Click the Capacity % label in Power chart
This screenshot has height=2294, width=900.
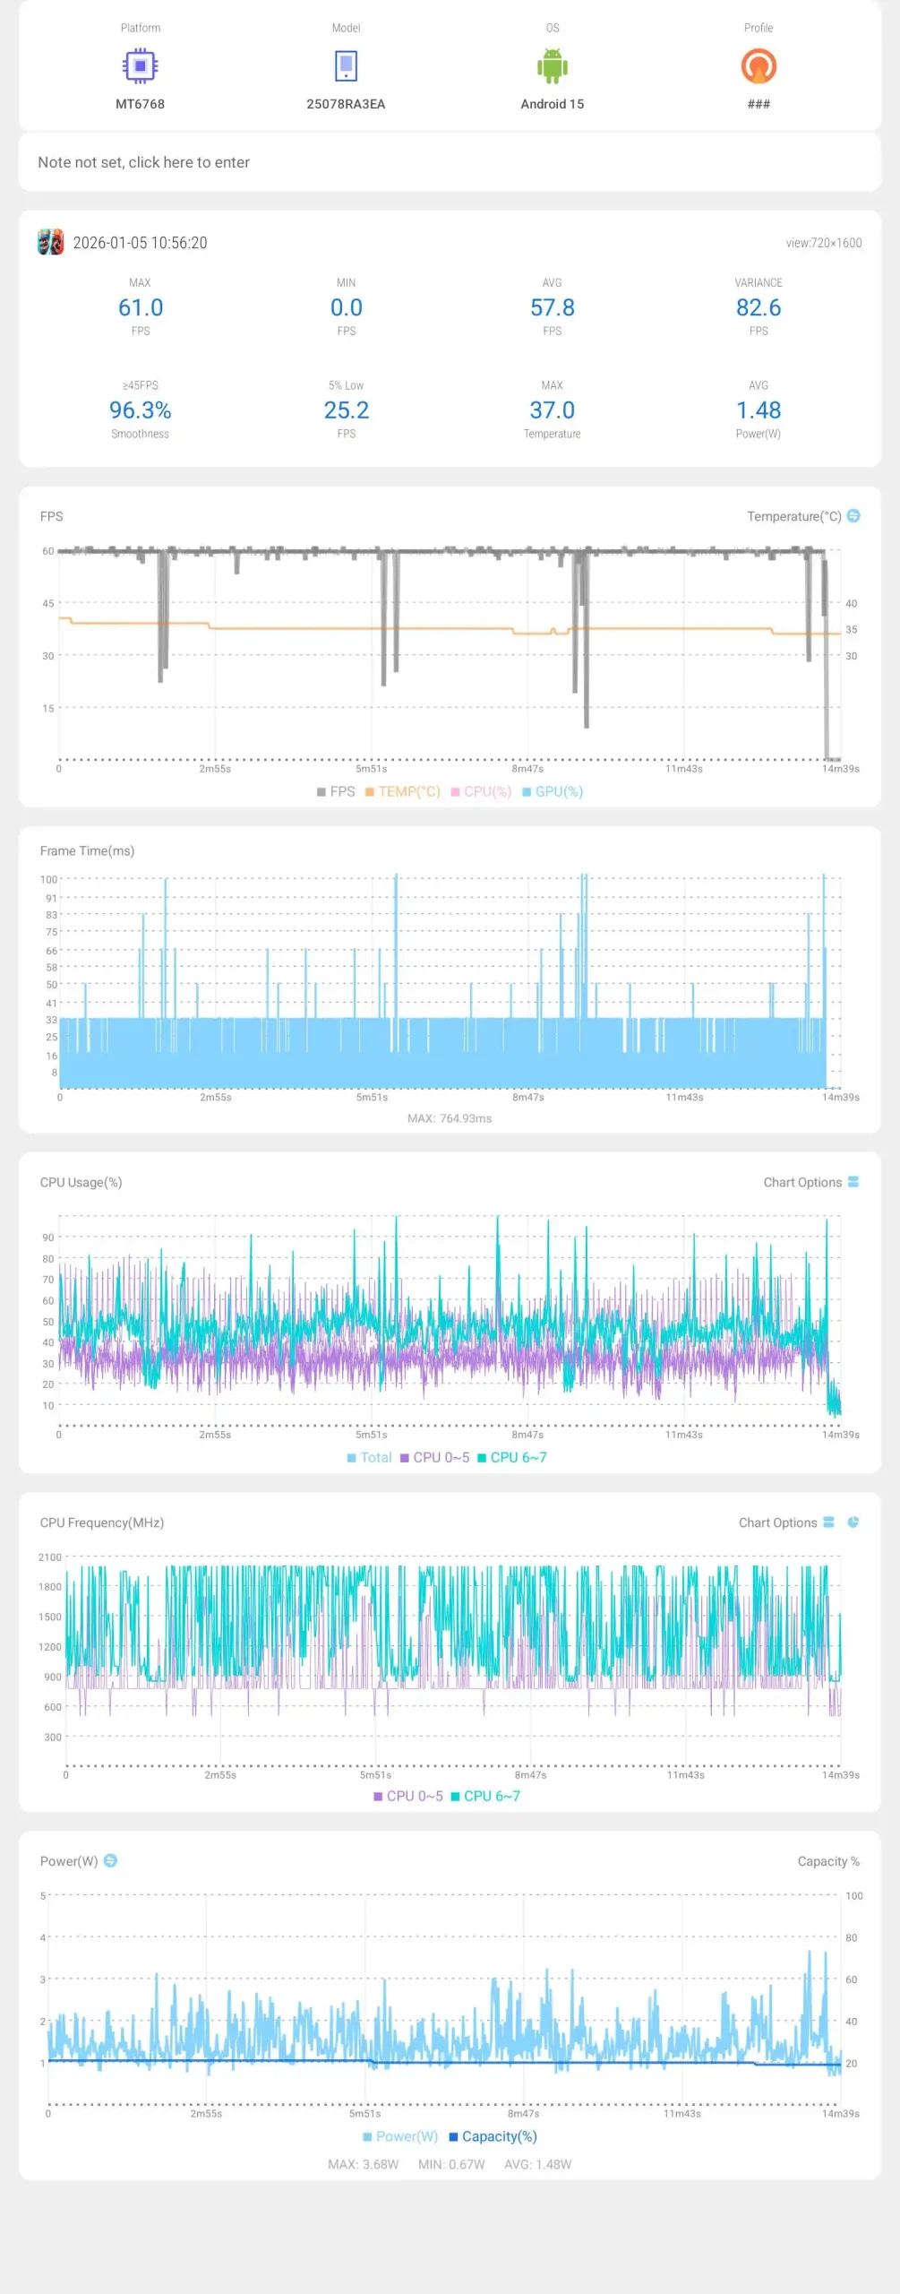[827, 1862]
